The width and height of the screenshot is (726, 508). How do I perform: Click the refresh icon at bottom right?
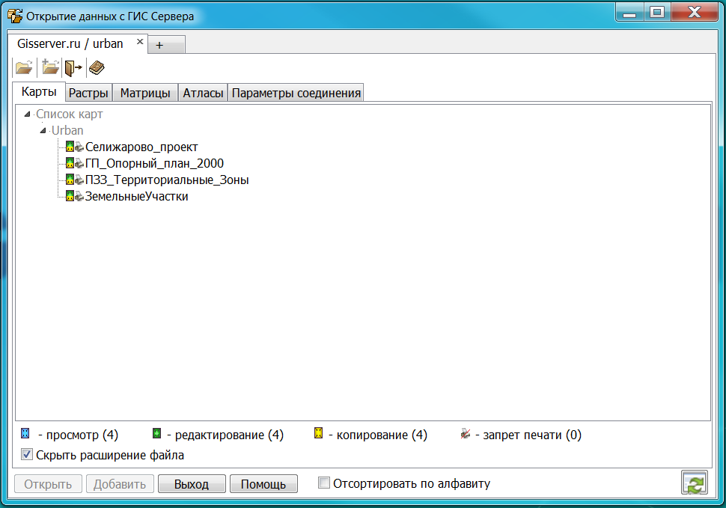pos(694,483)
